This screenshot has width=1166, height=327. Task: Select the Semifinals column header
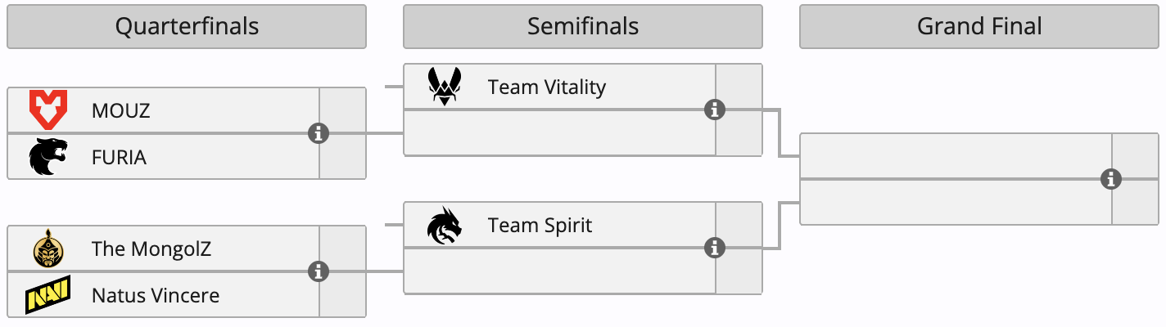(583, 26)
